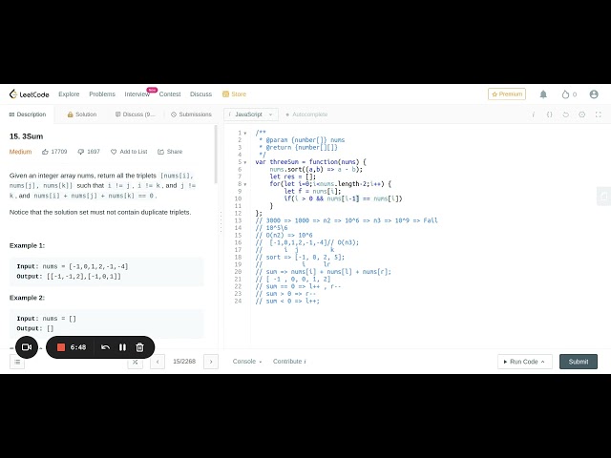Click the Example 1 heading
This screenshot has width=611, height=458.
(27, 246)
